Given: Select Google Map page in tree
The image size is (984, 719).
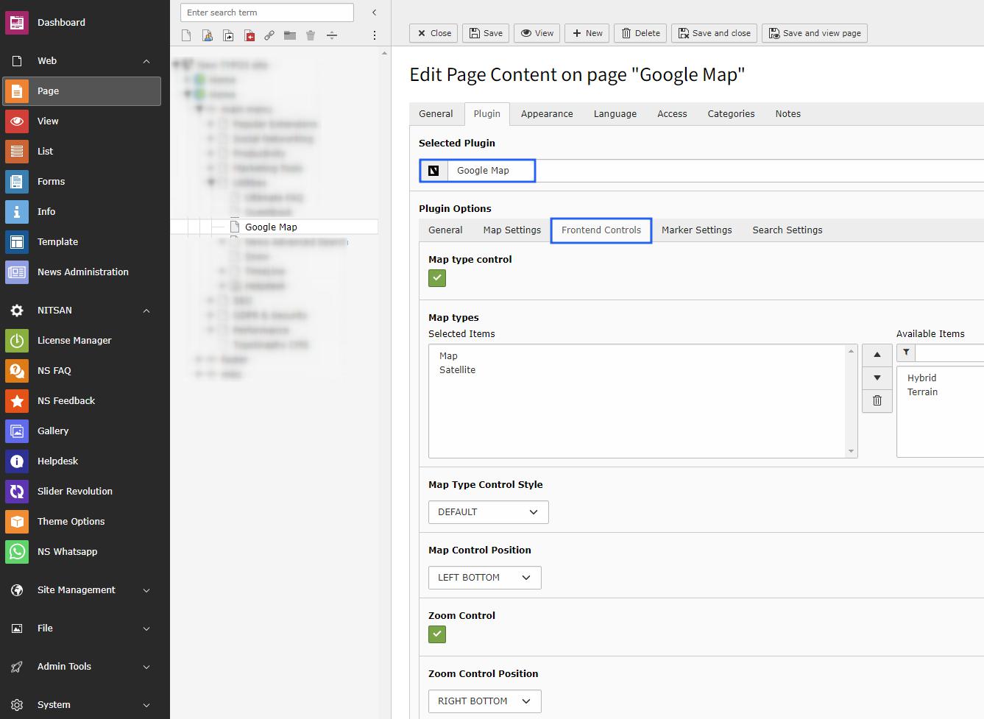Looking at the screenshot, I should click(x=271, y=227).
